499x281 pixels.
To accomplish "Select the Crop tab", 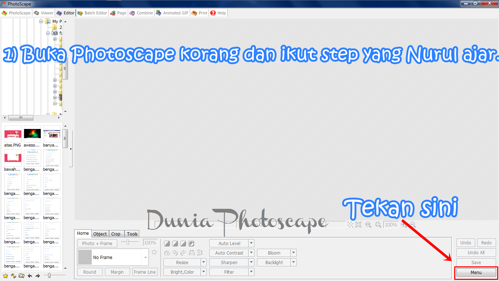I will tap(116, 234).
